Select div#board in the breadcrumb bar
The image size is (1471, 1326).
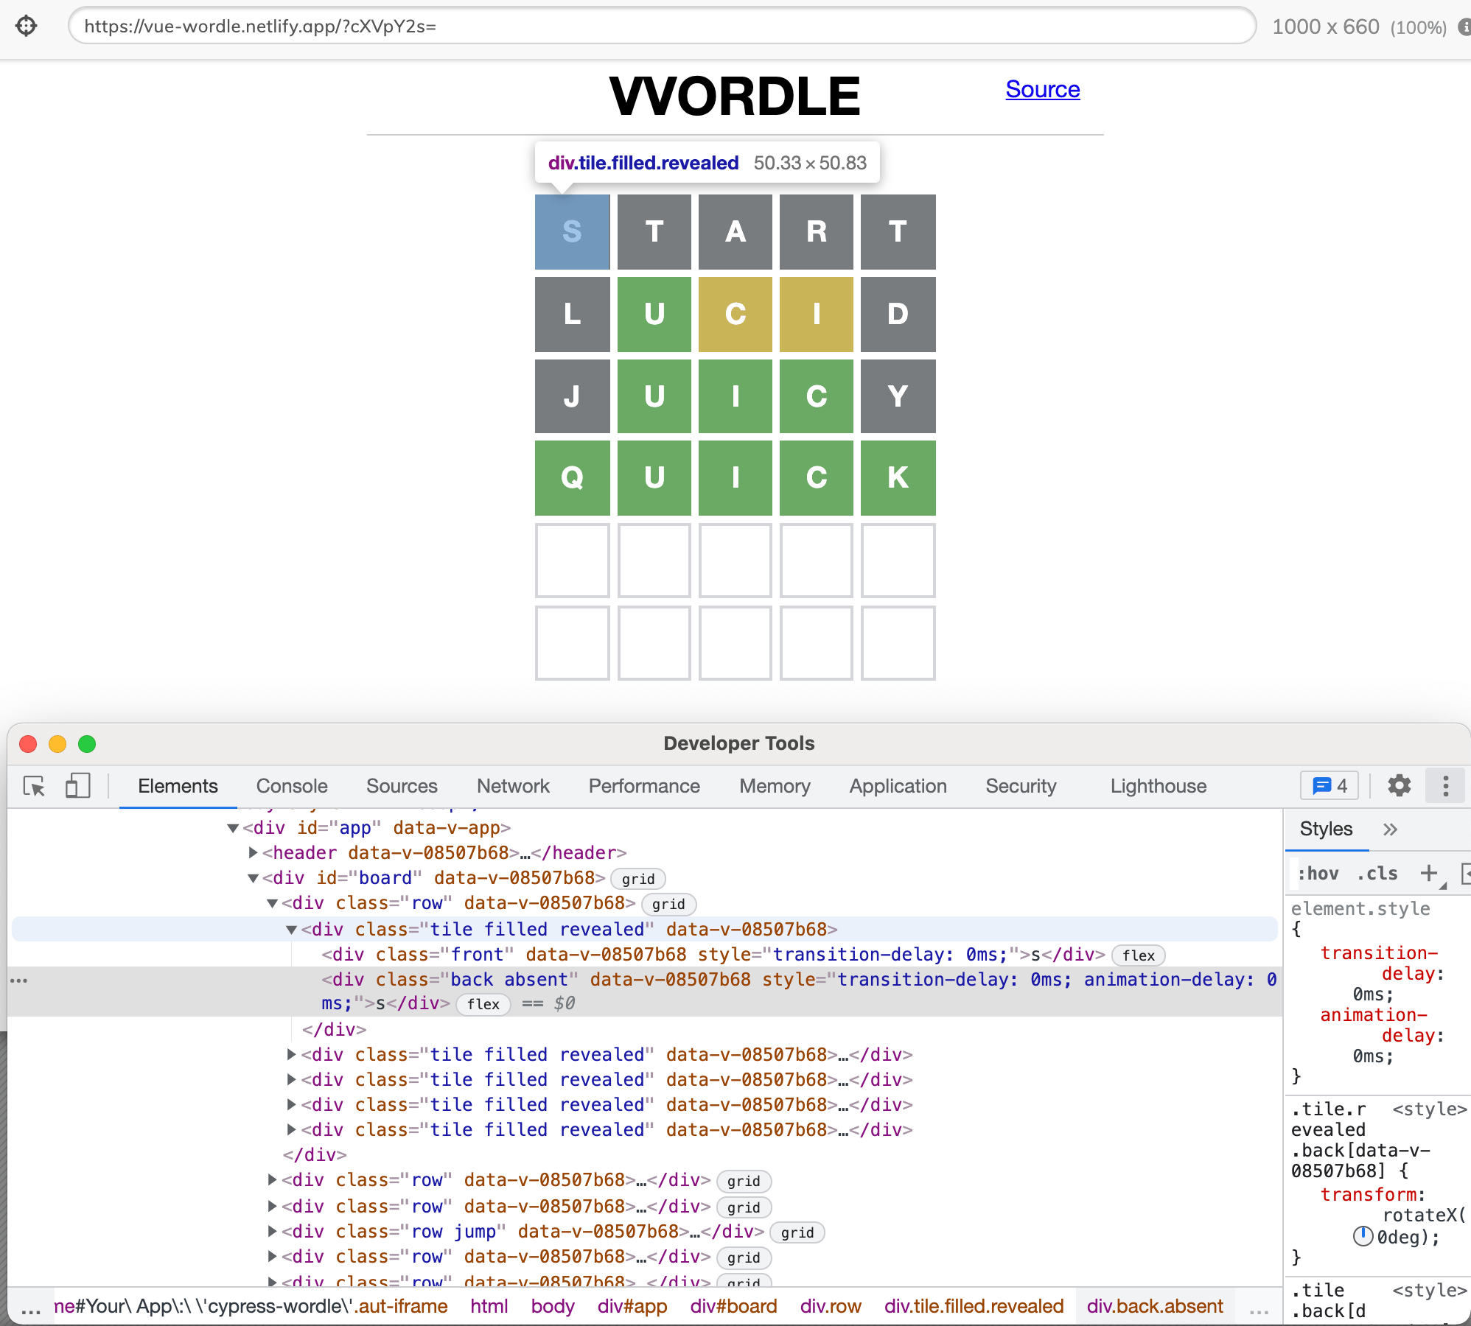[733, 1305]
